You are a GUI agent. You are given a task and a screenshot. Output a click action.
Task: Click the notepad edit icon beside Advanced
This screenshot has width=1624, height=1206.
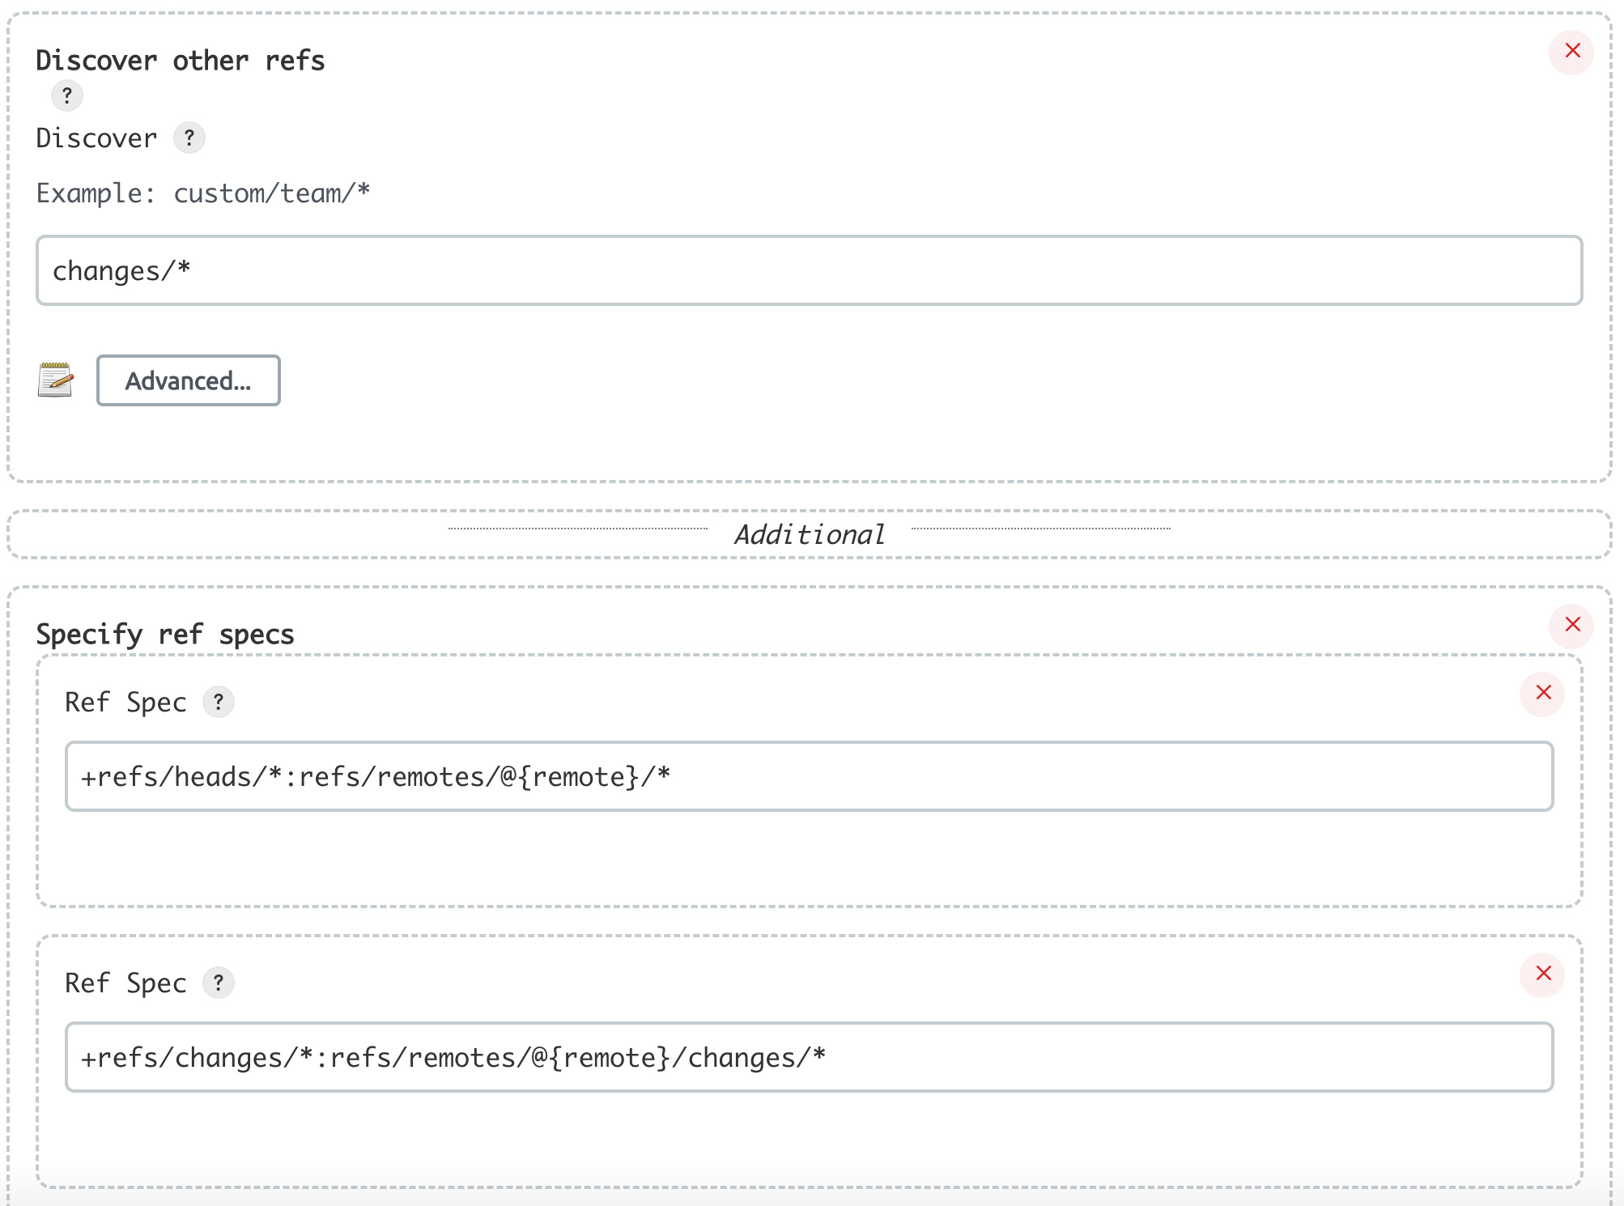pos(55,380)
